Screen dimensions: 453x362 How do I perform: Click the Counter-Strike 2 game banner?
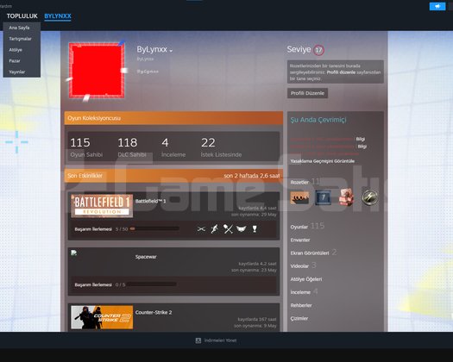[102, 317]
